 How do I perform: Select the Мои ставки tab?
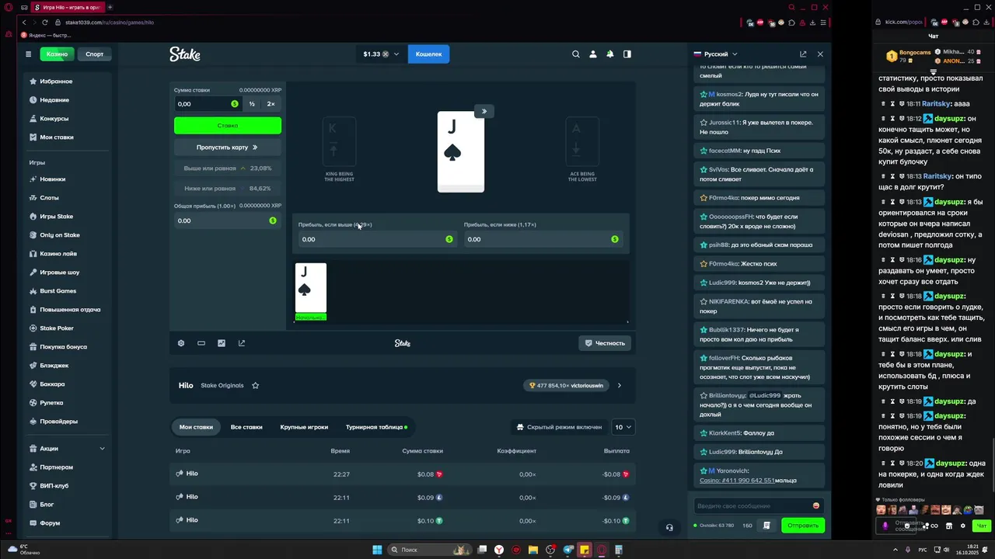[196, 427]
